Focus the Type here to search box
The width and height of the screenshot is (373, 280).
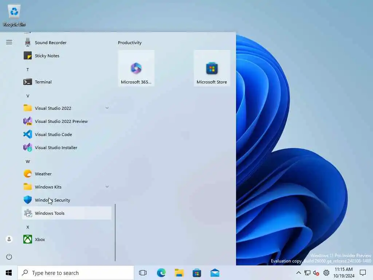[x=76, y=273]
